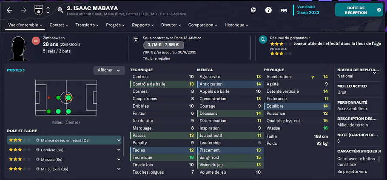
Task: Expand the Afficher dropdown
Action: tap(109, 70)
